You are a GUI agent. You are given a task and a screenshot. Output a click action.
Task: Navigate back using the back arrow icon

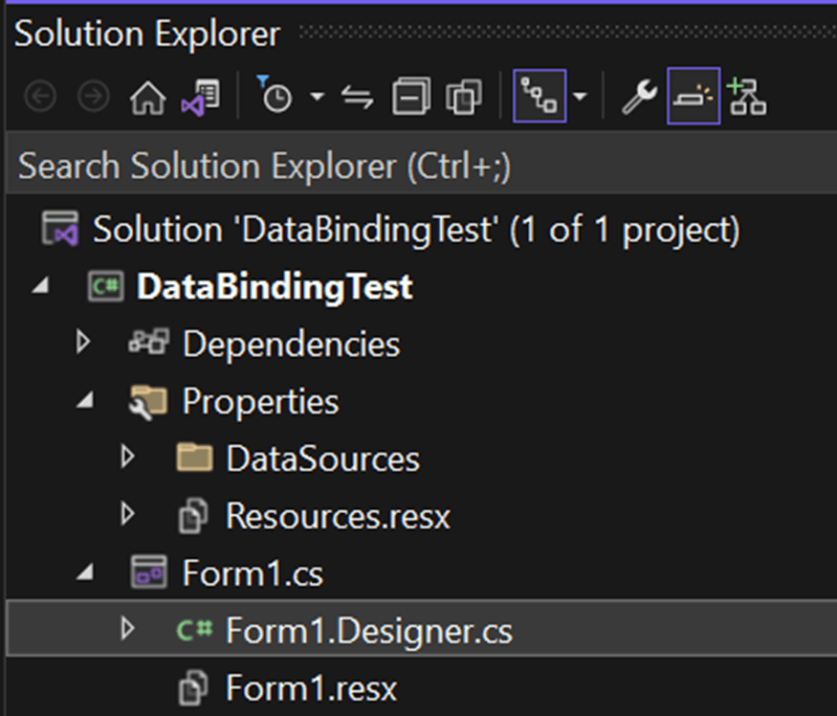(39, 96)
